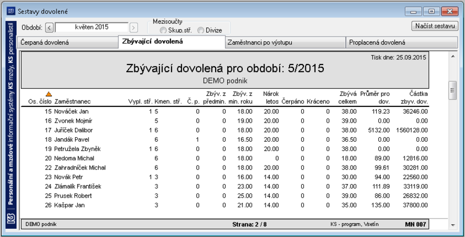Click the MN 007 report code

(x=416, y=224)
